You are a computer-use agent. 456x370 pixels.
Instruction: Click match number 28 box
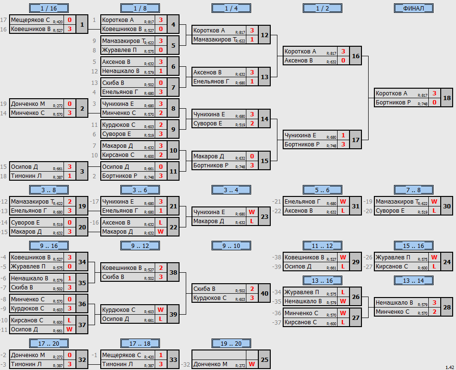(x=447, y=307)
